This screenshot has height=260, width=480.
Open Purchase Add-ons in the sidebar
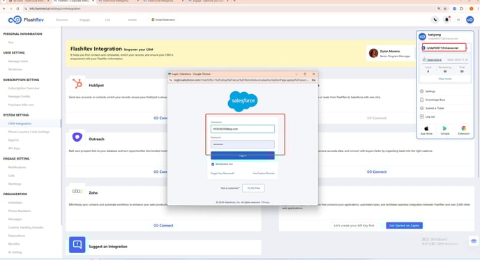(21, 105)
